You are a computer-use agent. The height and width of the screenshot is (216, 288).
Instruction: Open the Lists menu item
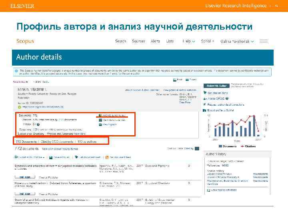(170, 41)
